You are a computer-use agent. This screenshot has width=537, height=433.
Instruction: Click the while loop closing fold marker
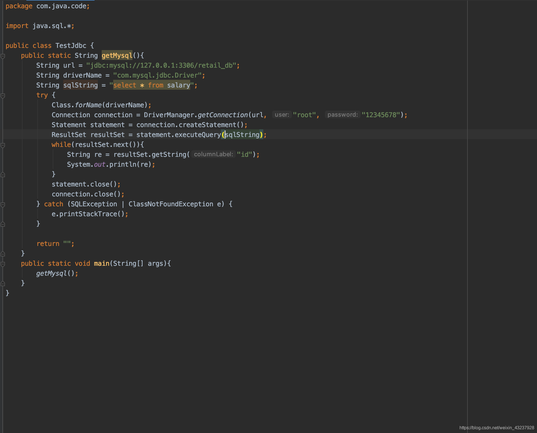(3, 174)
